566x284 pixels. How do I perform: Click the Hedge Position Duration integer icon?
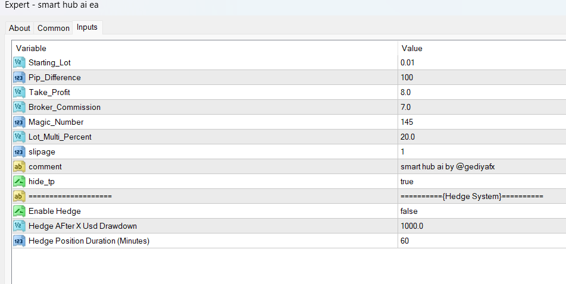click(18, 241)
